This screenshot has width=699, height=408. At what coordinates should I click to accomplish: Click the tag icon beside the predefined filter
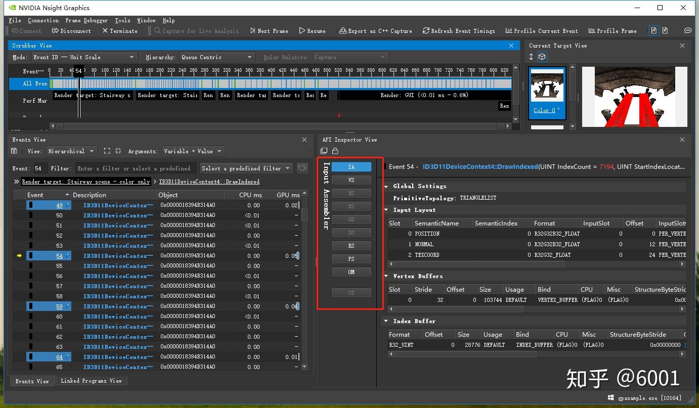pyautogui.click(x=302, y=168)
